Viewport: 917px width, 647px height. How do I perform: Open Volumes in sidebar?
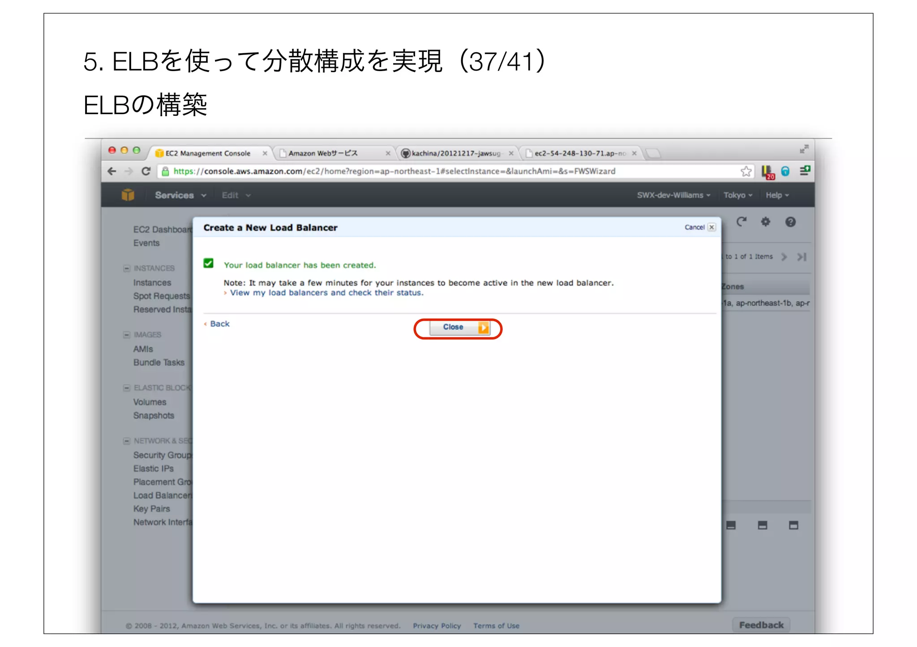pyautogui.click(x=150, y=402)
